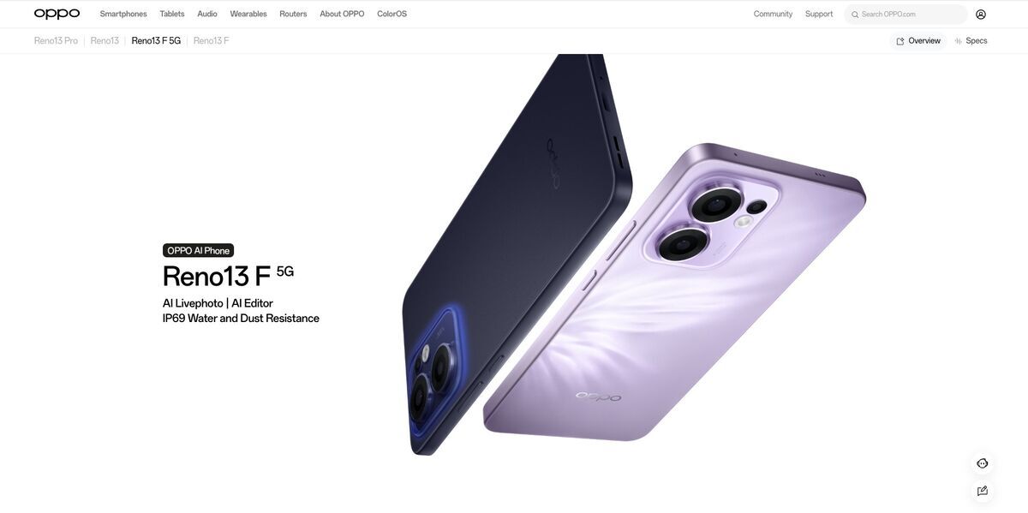The height and width of the screenshot is (513, 1028).
Task: Open the chat support floating icon
Action: [983, 463]
